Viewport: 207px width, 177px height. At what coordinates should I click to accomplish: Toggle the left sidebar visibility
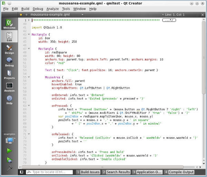tap(21, 172)
